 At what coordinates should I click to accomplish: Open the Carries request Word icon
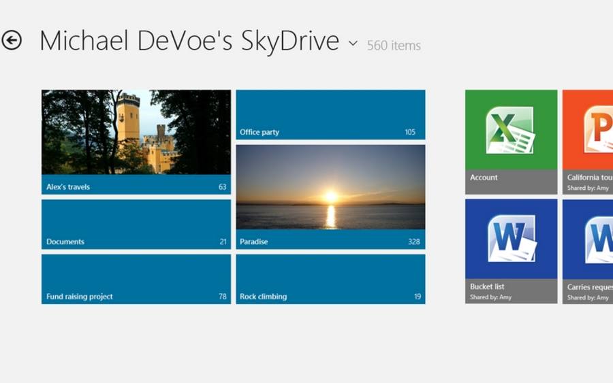tap(599, 239)
